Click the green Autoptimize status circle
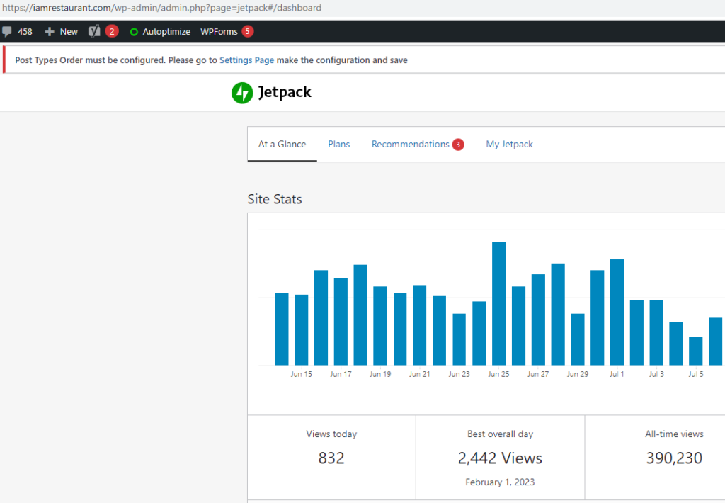Viewport: 725px width, 503px height. point(134,32)
